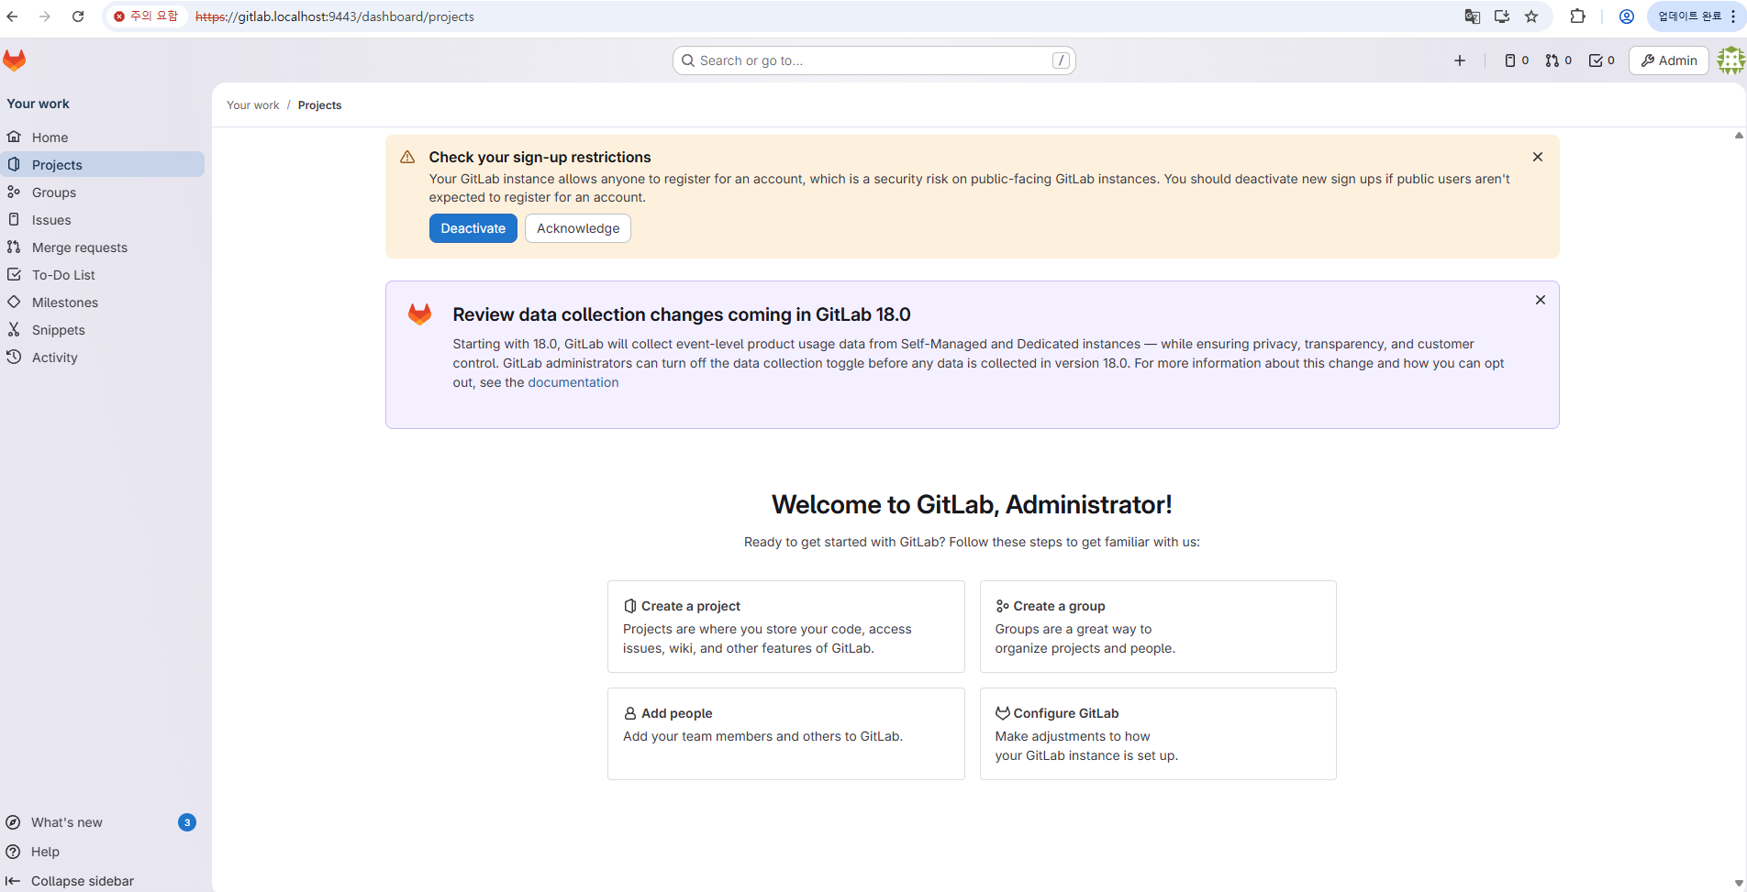Reload the browser page
This screenshot has width=1747, height=892.
point(78,17)
